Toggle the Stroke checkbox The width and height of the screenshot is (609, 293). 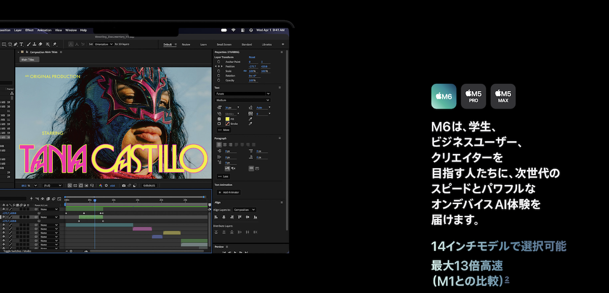[x=219, y=123]
